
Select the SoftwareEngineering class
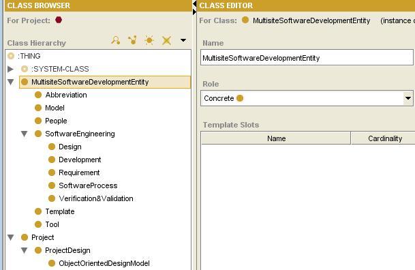[x=80, y=134]
